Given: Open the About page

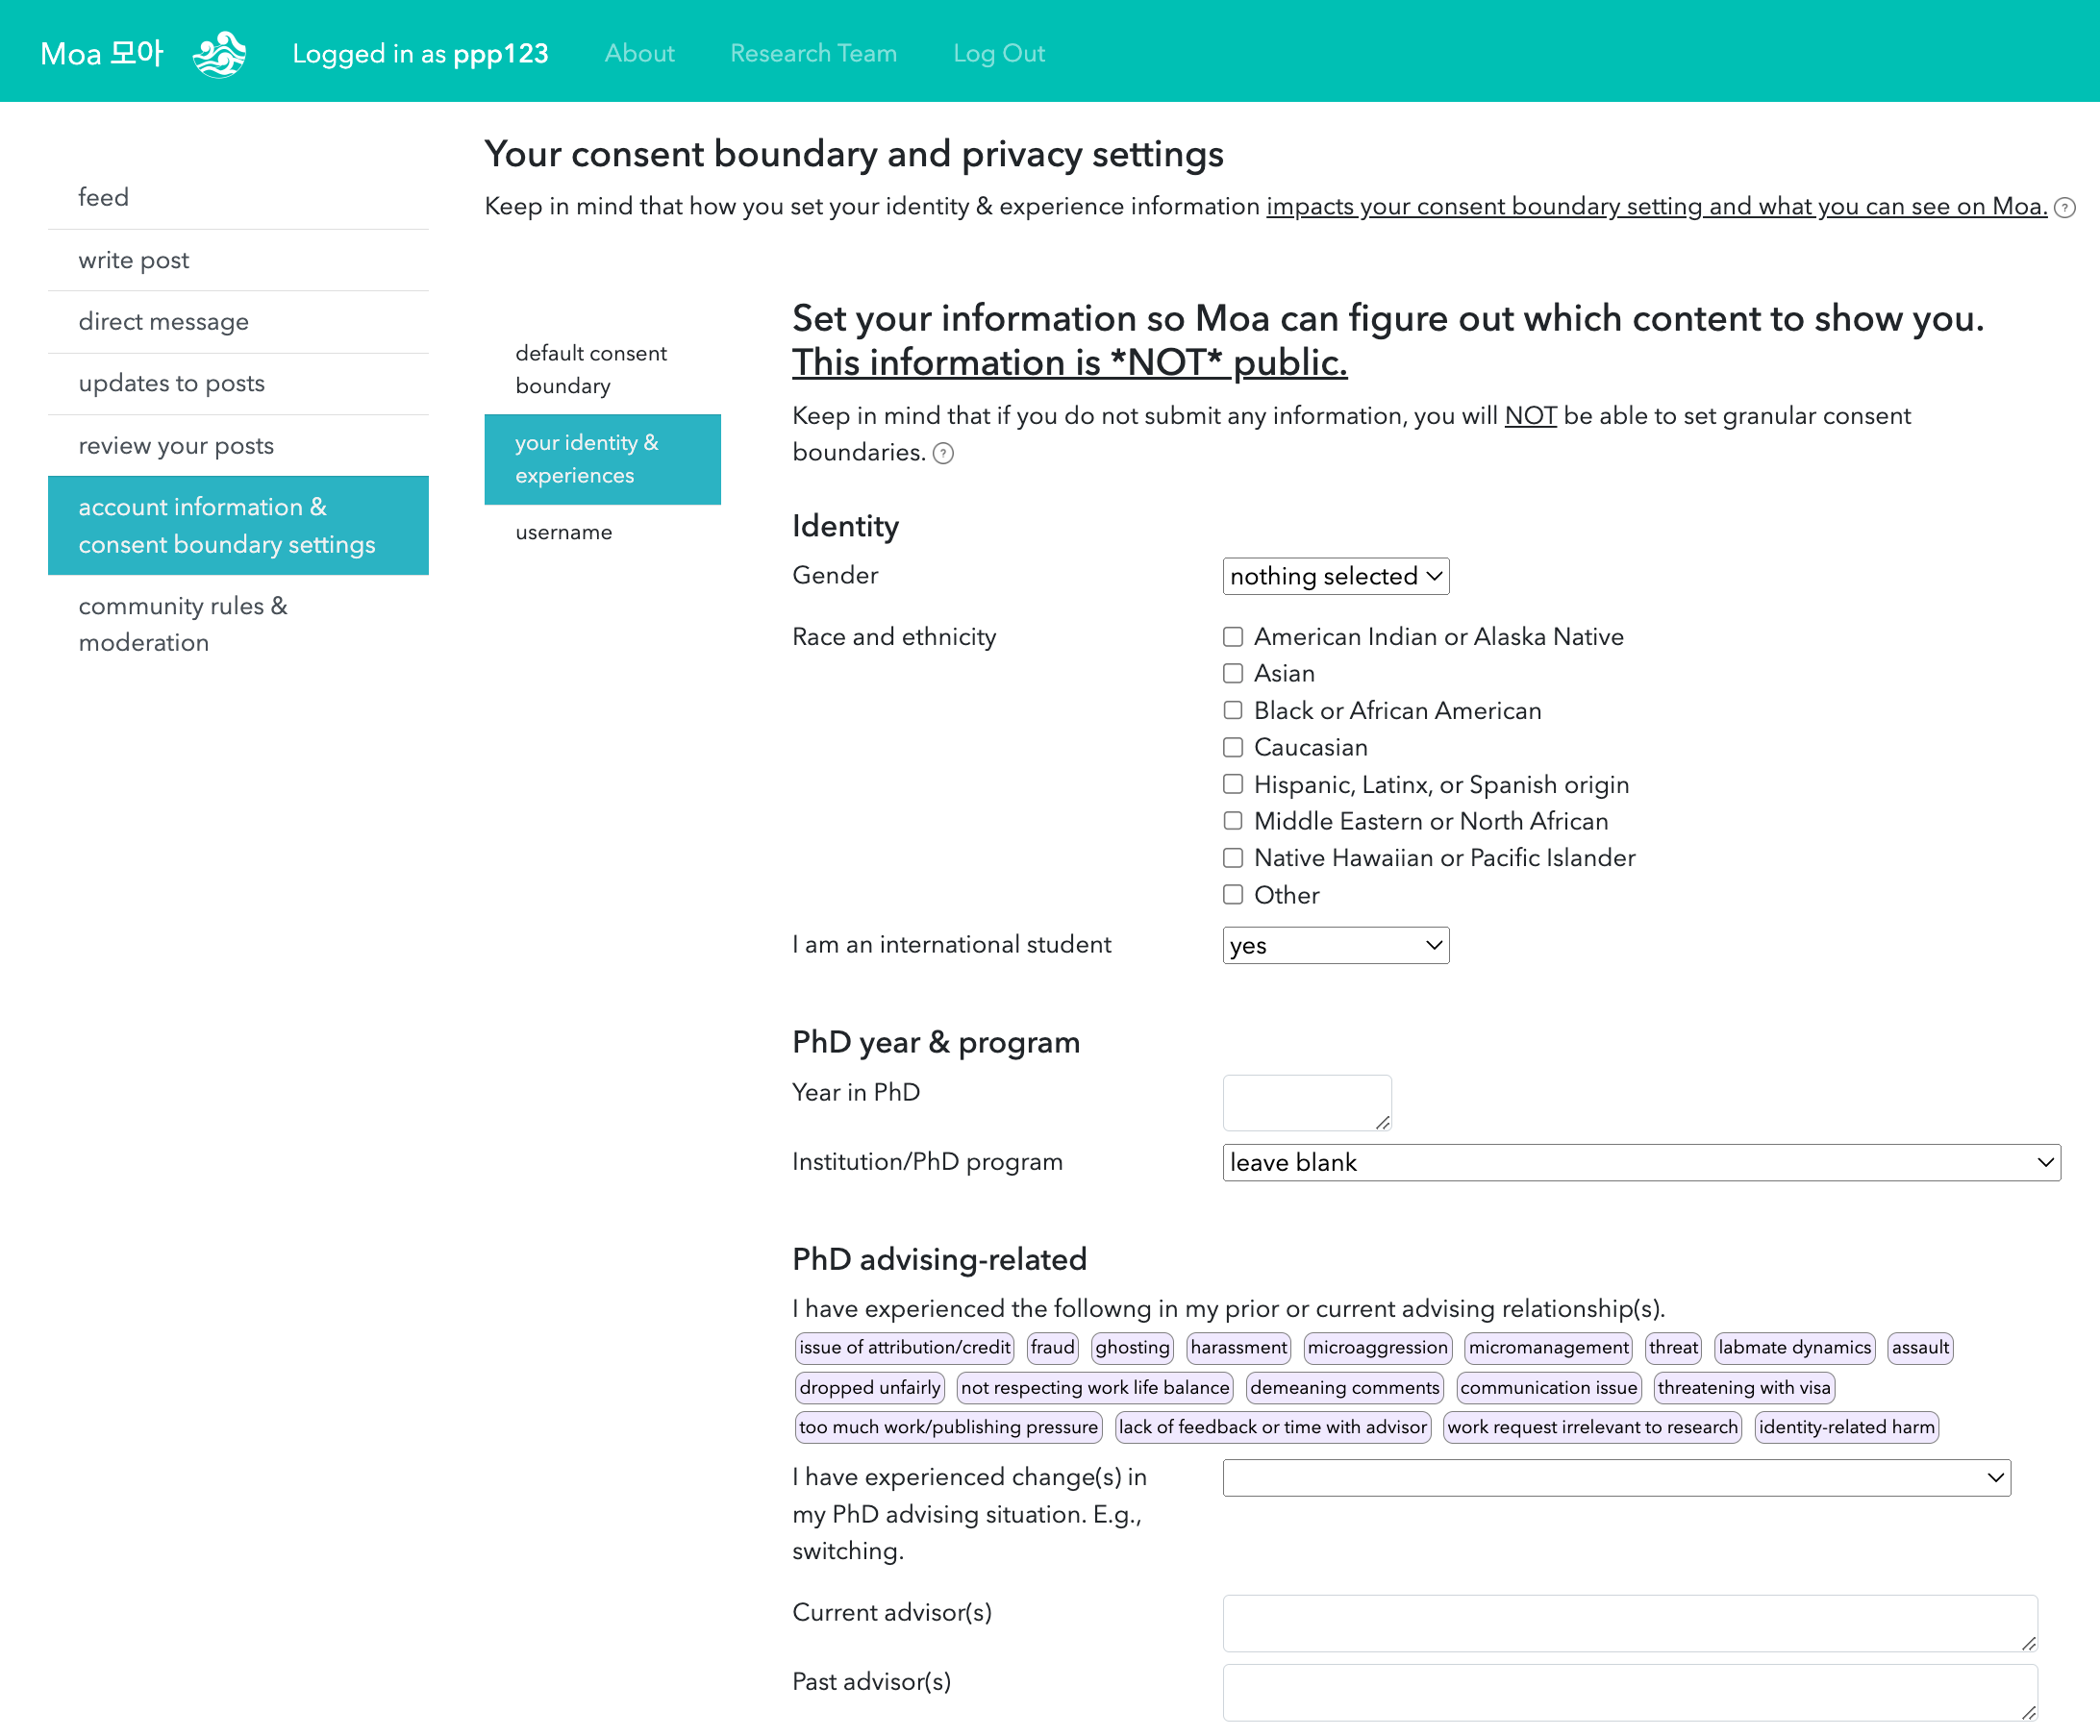Looking at the screenshot, I should (639, 54).
